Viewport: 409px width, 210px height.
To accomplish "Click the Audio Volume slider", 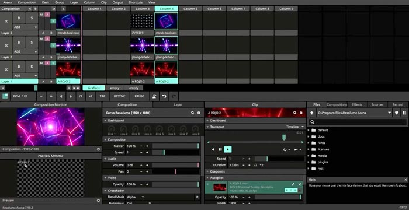I will pos(175,165).
